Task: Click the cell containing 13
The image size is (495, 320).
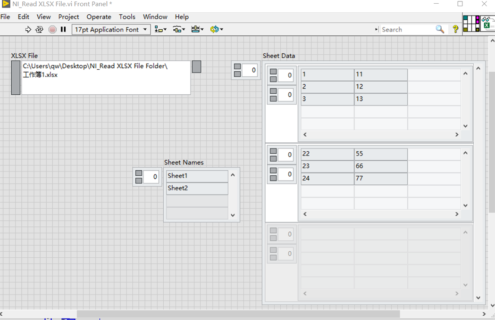Action: [x=381, y=99]
